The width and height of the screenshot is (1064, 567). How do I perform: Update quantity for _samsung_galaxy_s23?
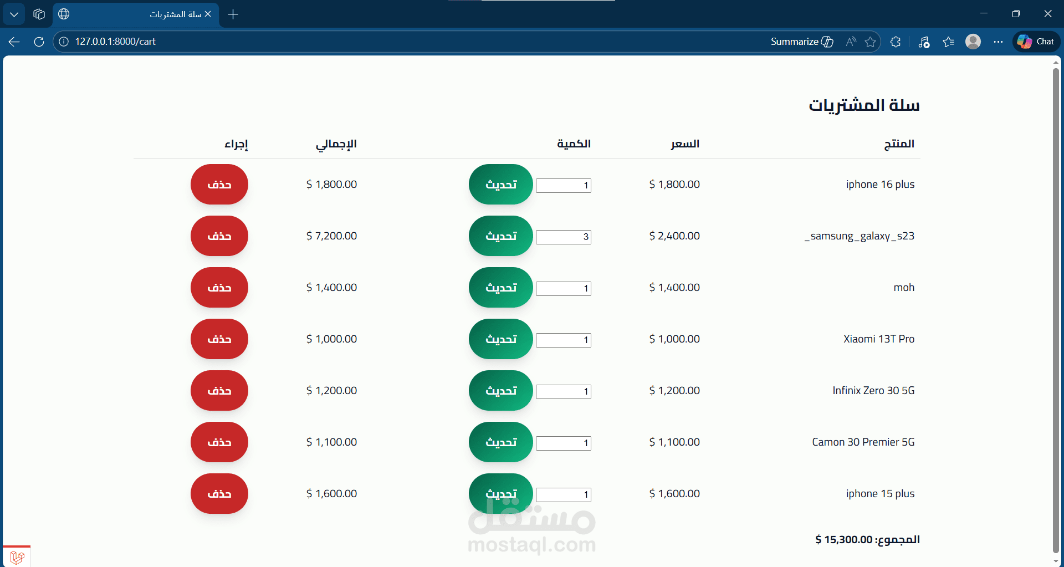click(x=501, y=236)
